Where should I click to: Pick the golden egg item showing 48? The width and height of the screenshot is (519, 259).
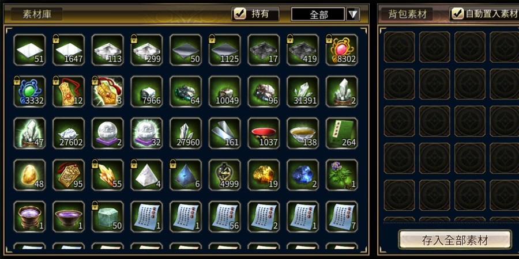point(29,175)
